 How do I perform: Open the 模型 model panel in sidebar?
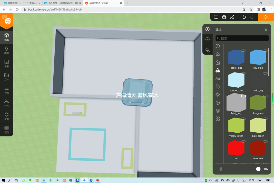6,50
